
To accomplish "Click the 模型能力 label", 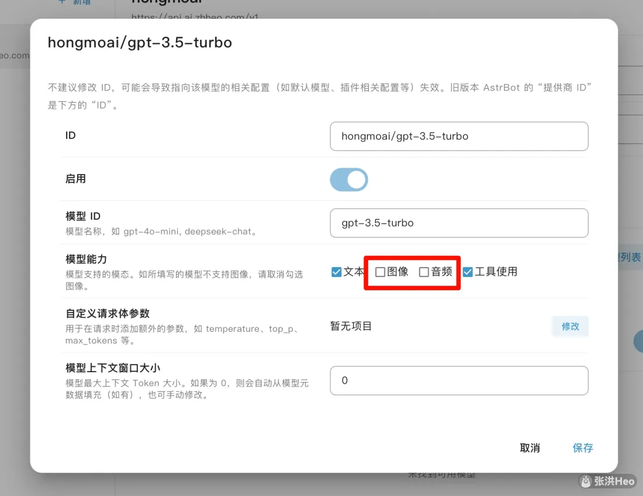I will click(x=86, y=259).
